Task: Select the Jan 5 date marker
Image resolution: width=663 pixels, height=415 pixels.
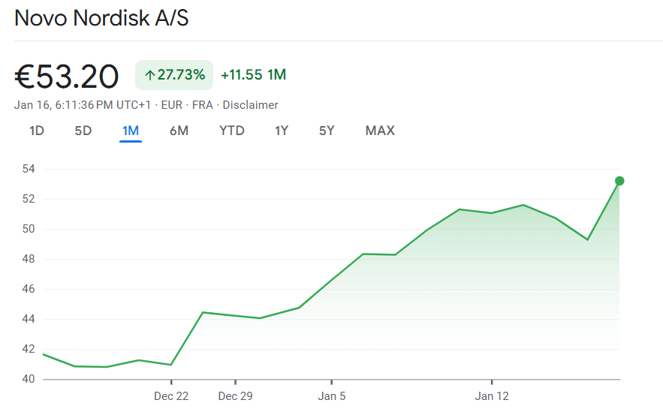Action: click(x=332, y=396)
